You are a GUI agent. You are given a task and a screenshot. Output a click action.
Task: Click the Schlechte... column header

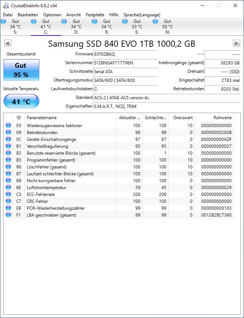pos(156,118)
